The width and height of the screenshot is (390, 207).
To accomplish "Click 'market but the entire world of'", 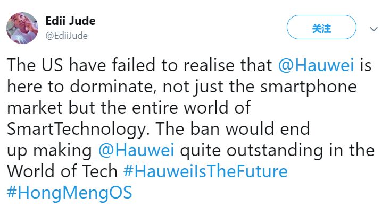I will tap(129, 108).
